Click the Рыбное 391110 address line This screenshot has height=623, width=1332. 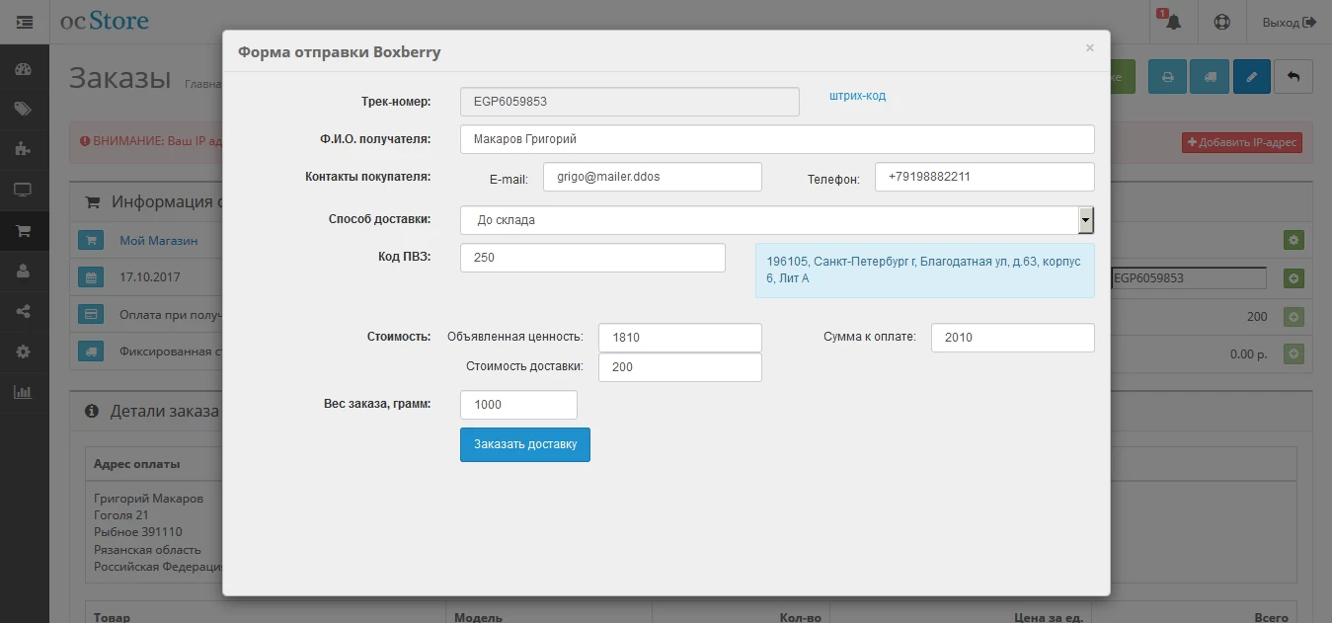click(138, 532)
